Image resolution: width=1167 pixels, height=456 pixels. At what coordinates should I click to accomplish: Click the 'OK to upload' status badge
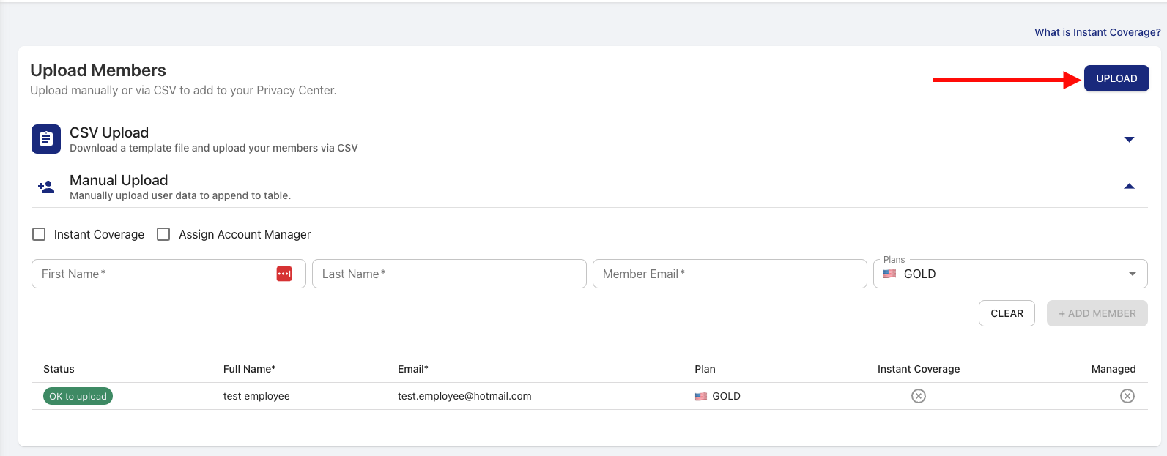[x=78, y=396]
